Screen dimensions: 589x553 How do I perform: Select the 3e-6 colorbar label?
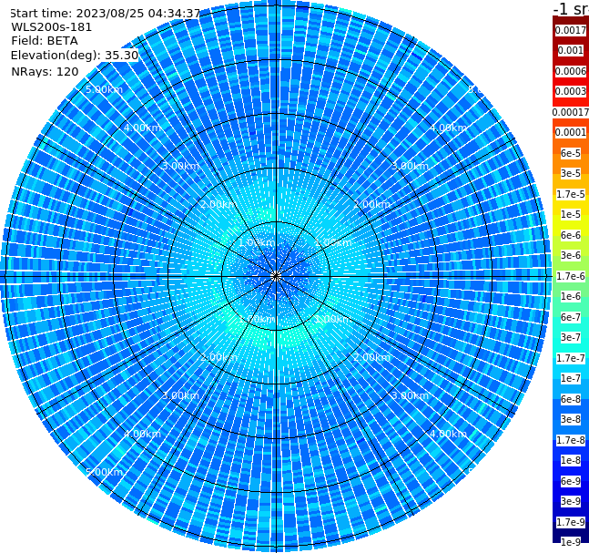pyautogui.click(x=571, y=255)
